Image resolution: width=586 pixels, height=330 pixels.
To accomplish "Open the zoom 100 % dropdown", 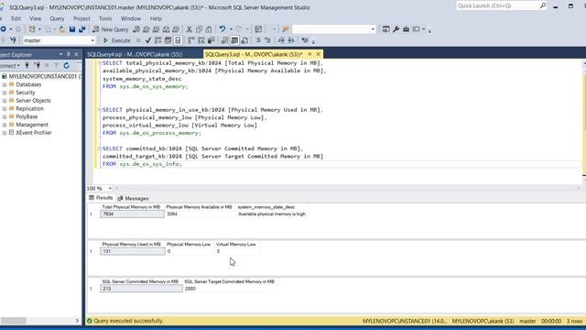I will tap(110, 188).
